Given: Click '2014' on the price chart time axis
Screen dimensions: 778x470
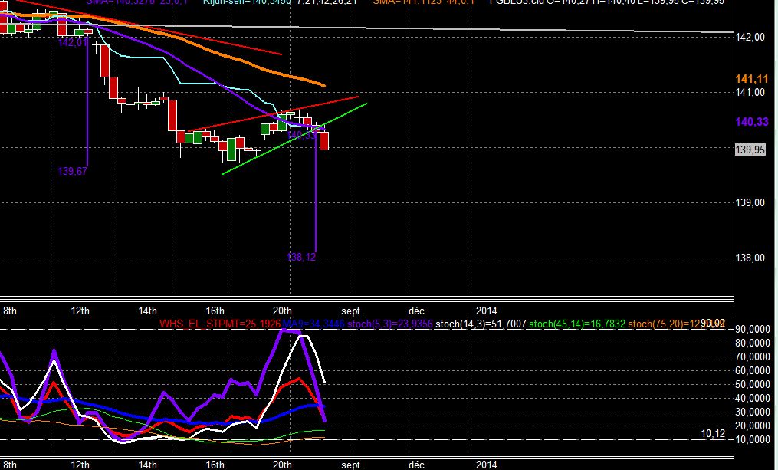Looking at the screenshot, I should click(486, 311).
